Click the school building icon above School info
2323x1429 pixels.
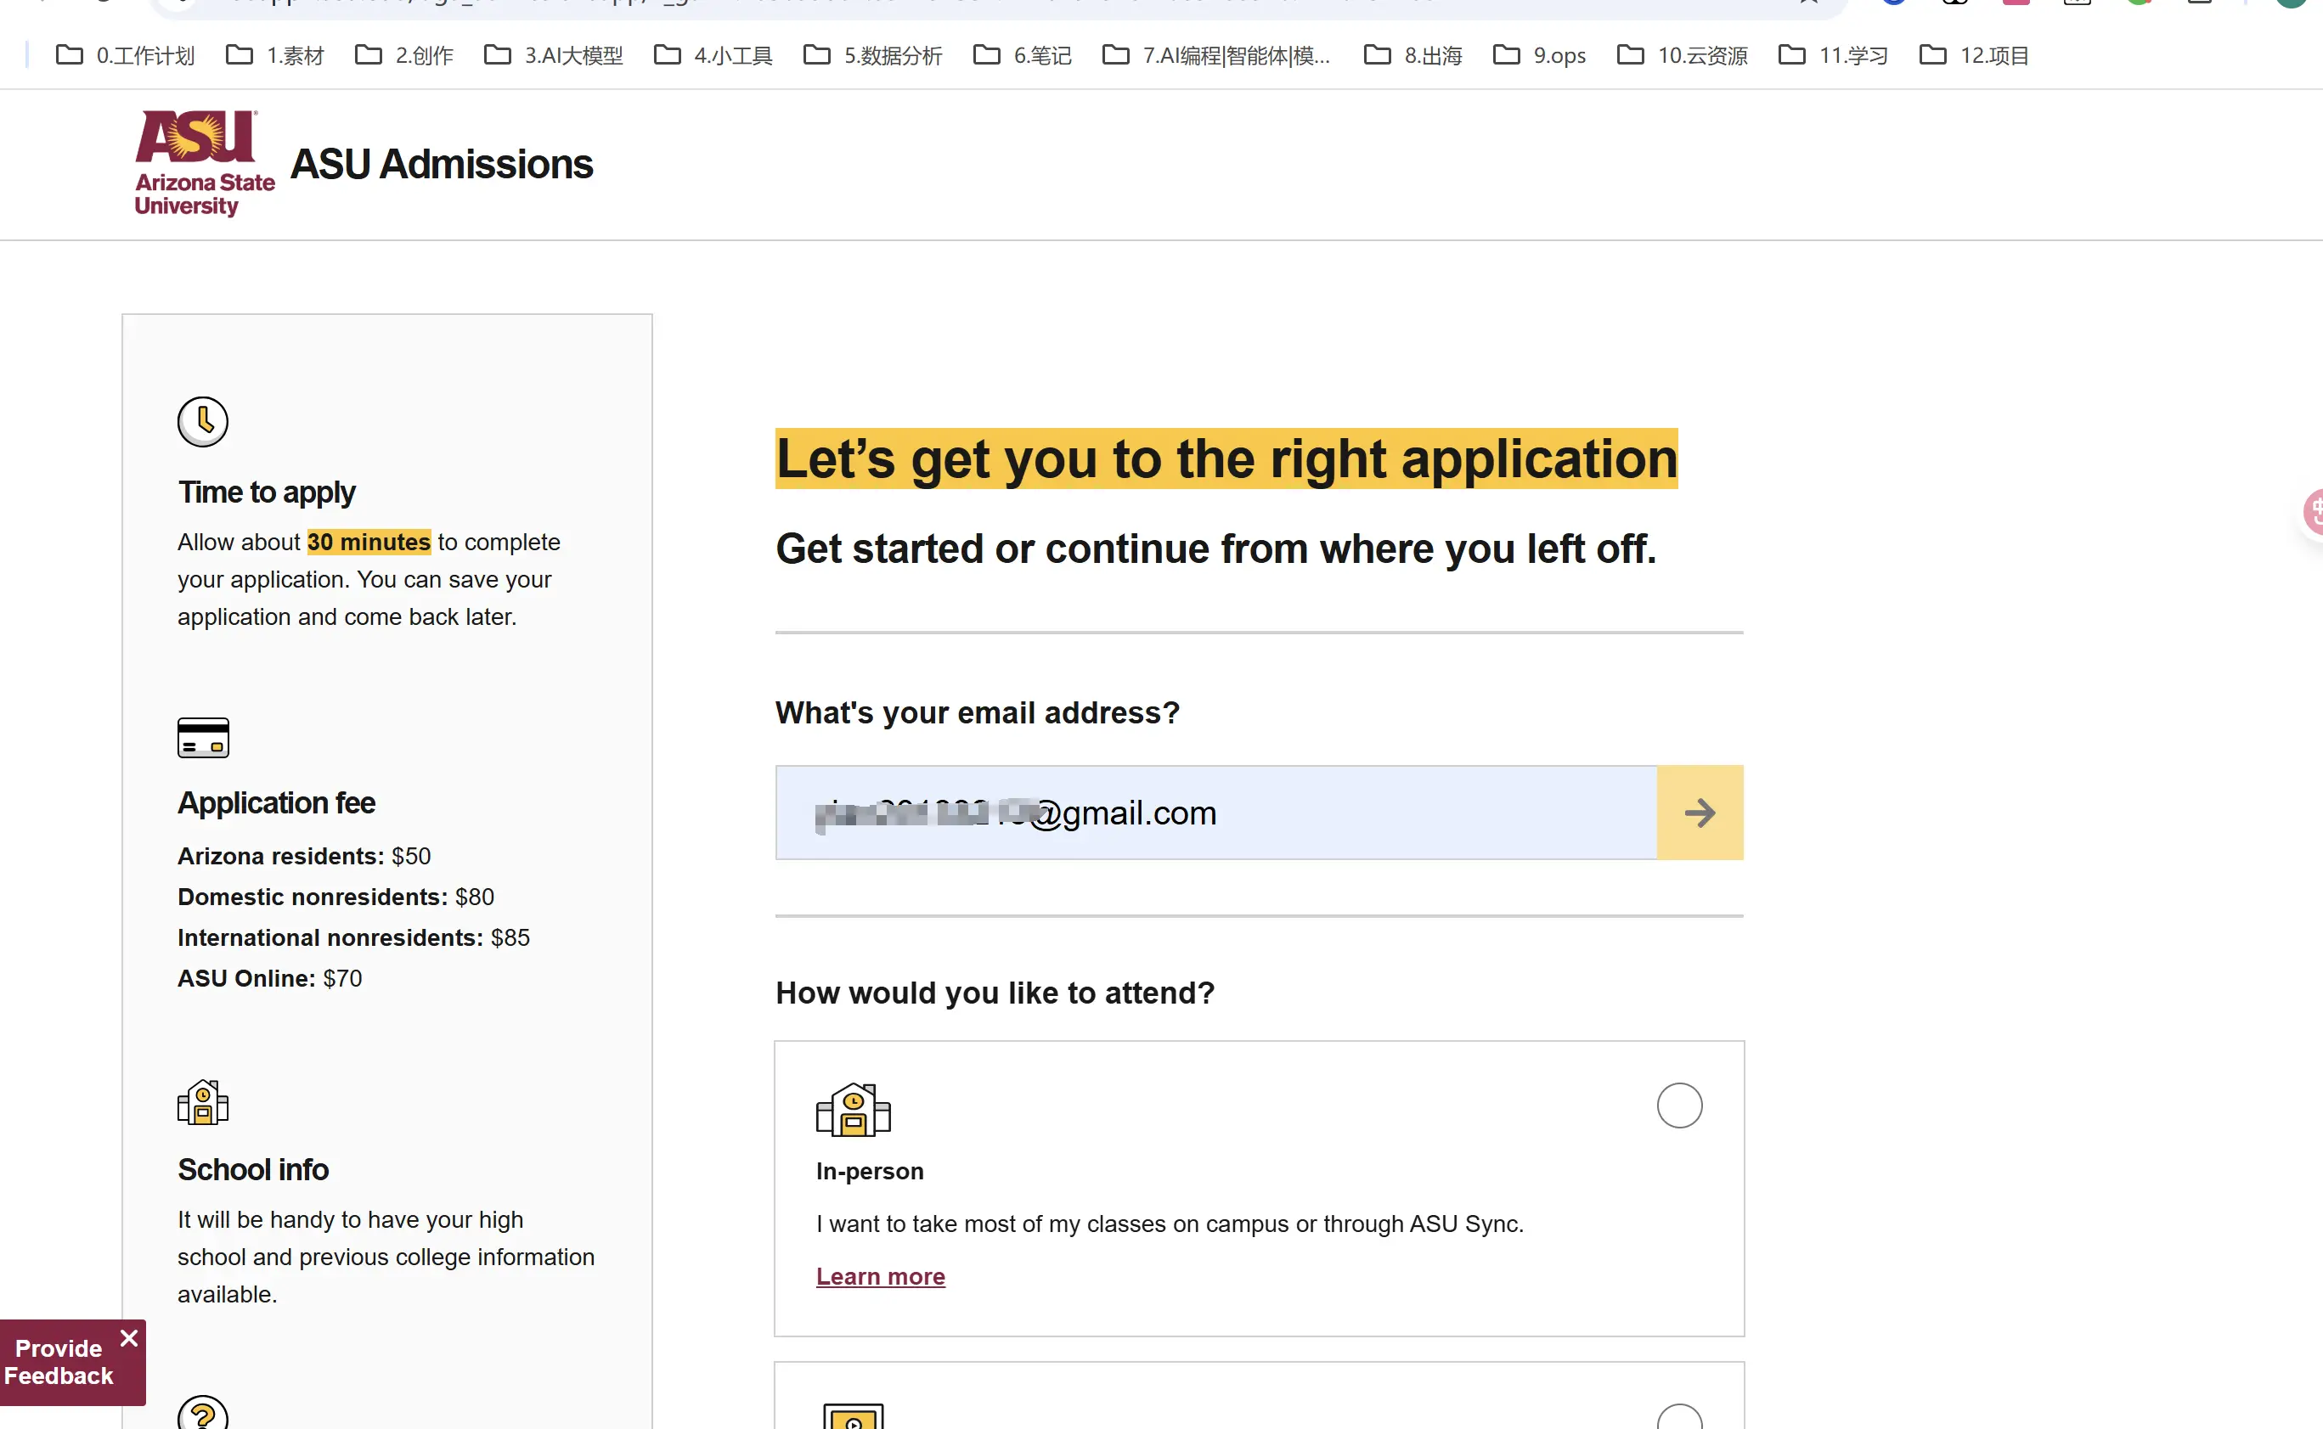[x=202, y=1102]
